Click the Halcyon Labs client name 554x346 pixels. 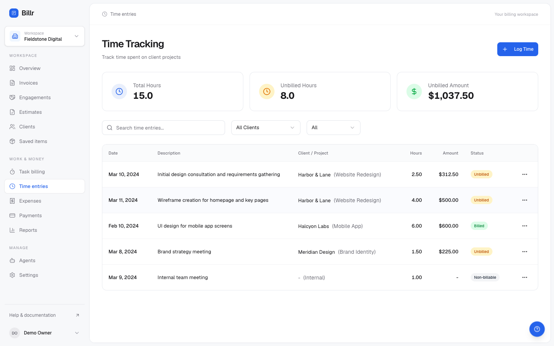(x=314, y=226)
